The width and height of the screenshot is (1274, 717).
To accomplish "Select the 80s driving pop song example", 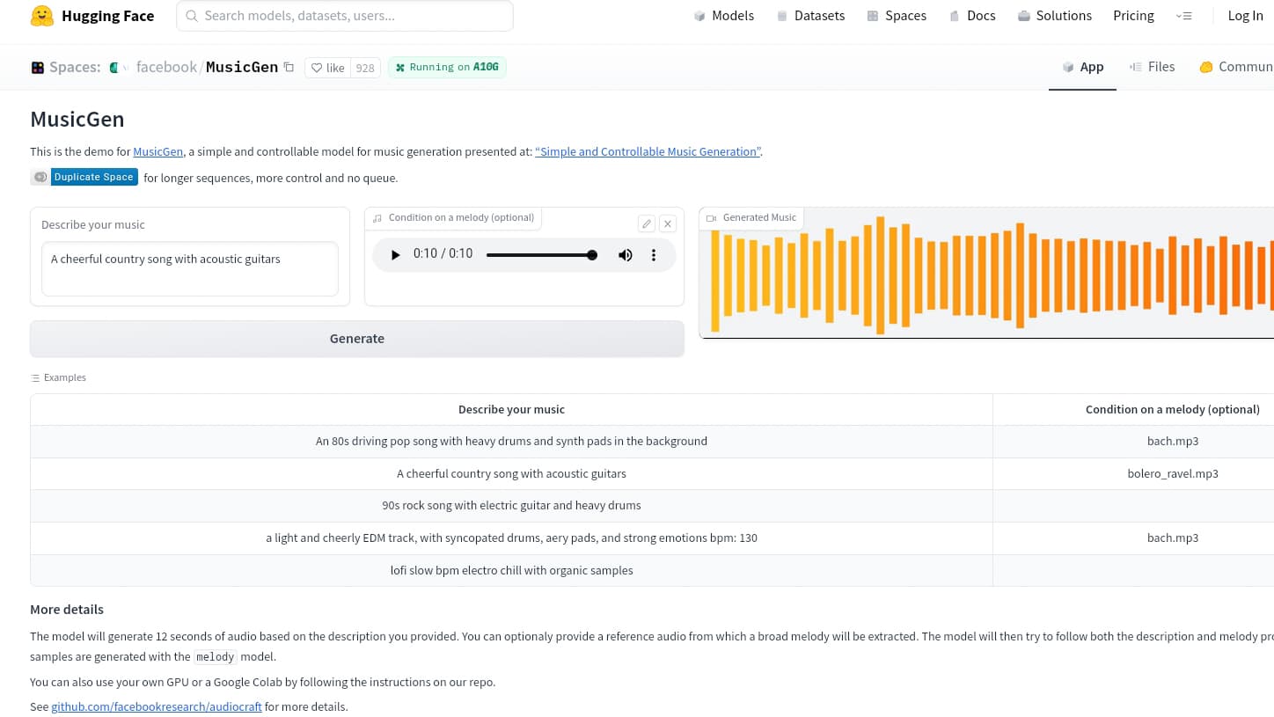I will click(511, 441).
